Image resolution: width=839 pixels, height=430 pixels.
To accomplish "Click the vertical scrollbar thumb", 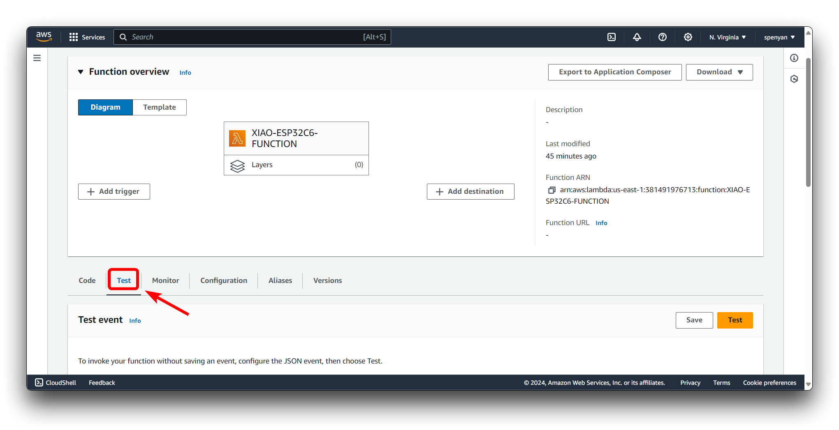I will point(808,122).
